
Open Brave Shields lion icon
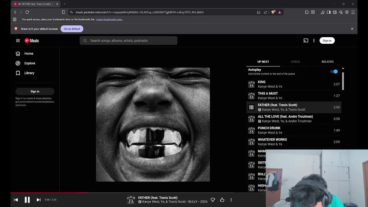pos(273,12)
